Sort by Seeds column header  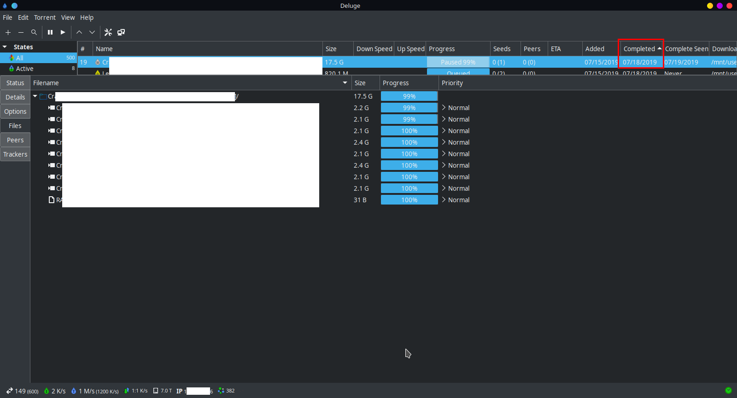pyautogui.click(x=505, y=49)
